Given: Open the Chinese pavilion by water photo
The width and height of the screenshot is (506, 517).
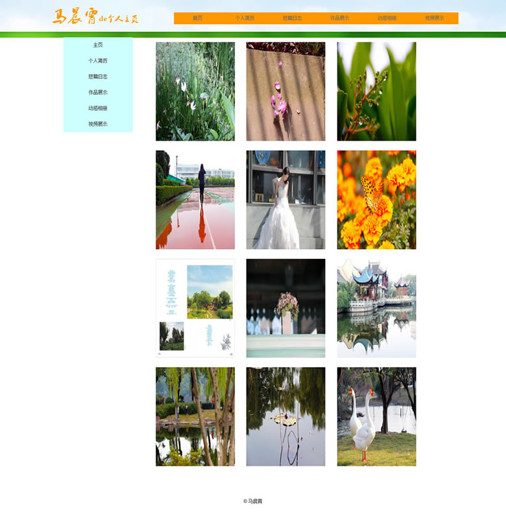Looking at the screenshot, I should [376, 308].
